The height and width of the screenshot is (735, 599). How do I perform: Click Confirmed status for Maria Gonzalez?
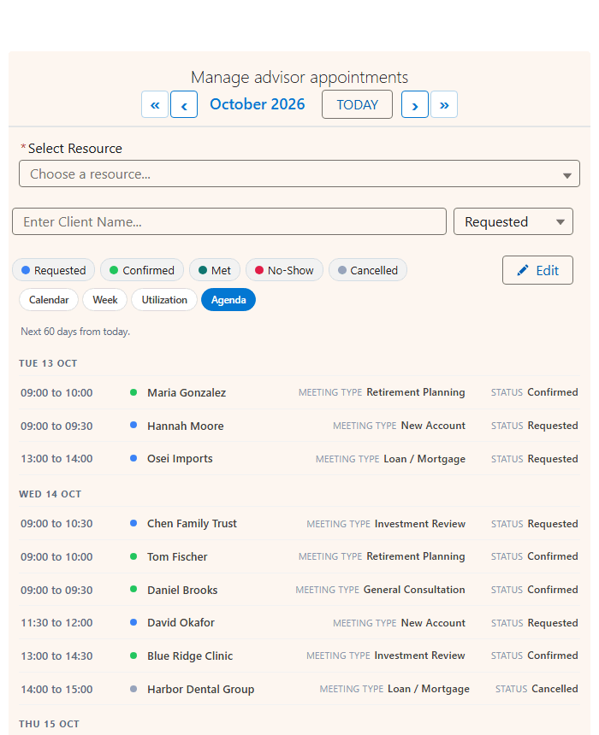tap(553, 392)
